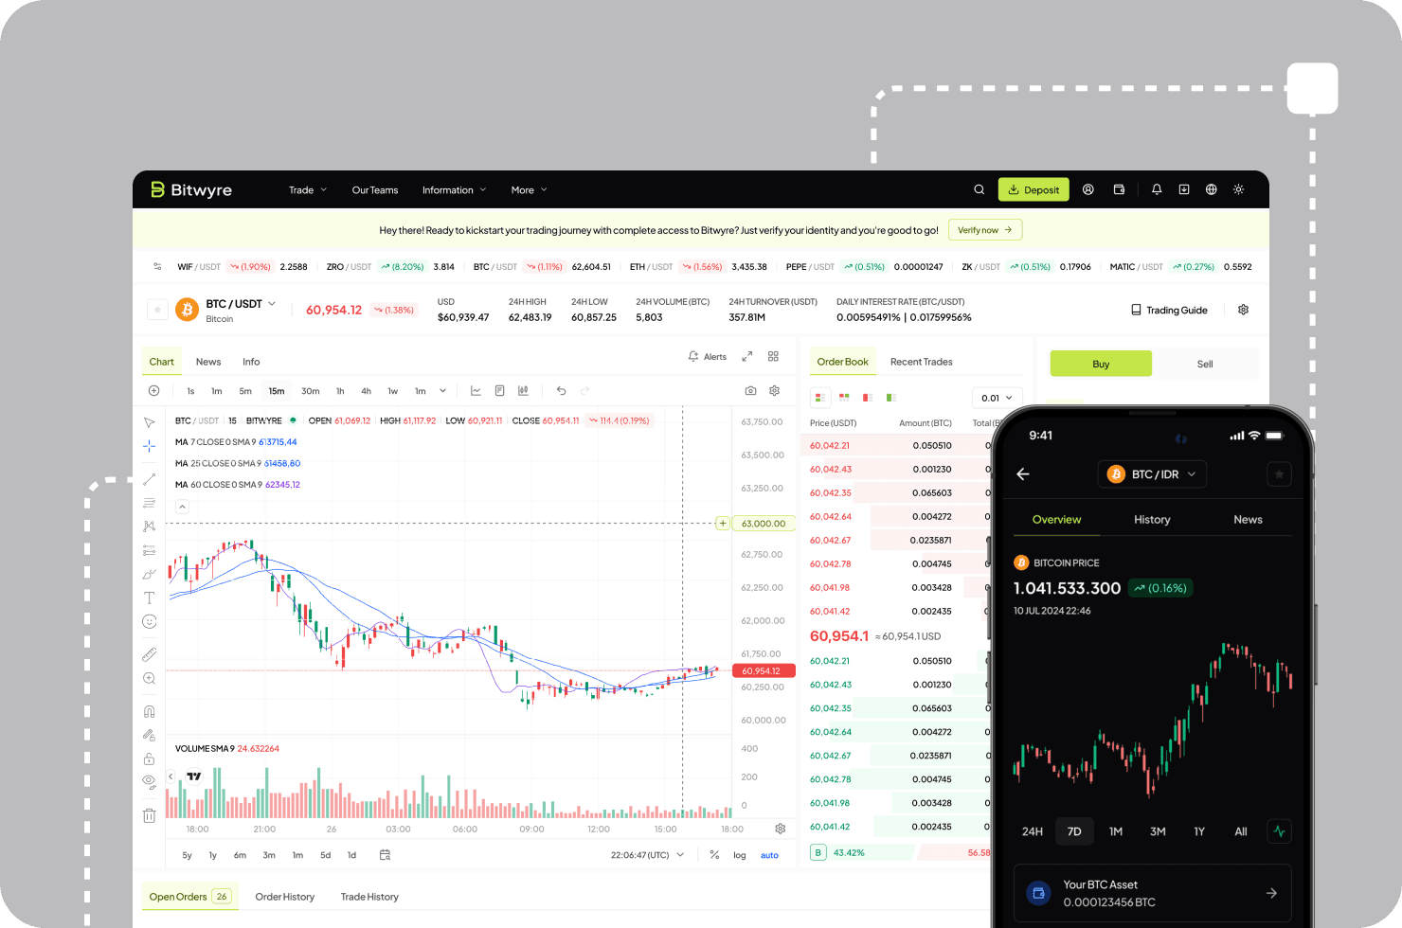This screenshot has width=1402, height=928.
Task: Open Trade dropdown menu
Action: 308,190
